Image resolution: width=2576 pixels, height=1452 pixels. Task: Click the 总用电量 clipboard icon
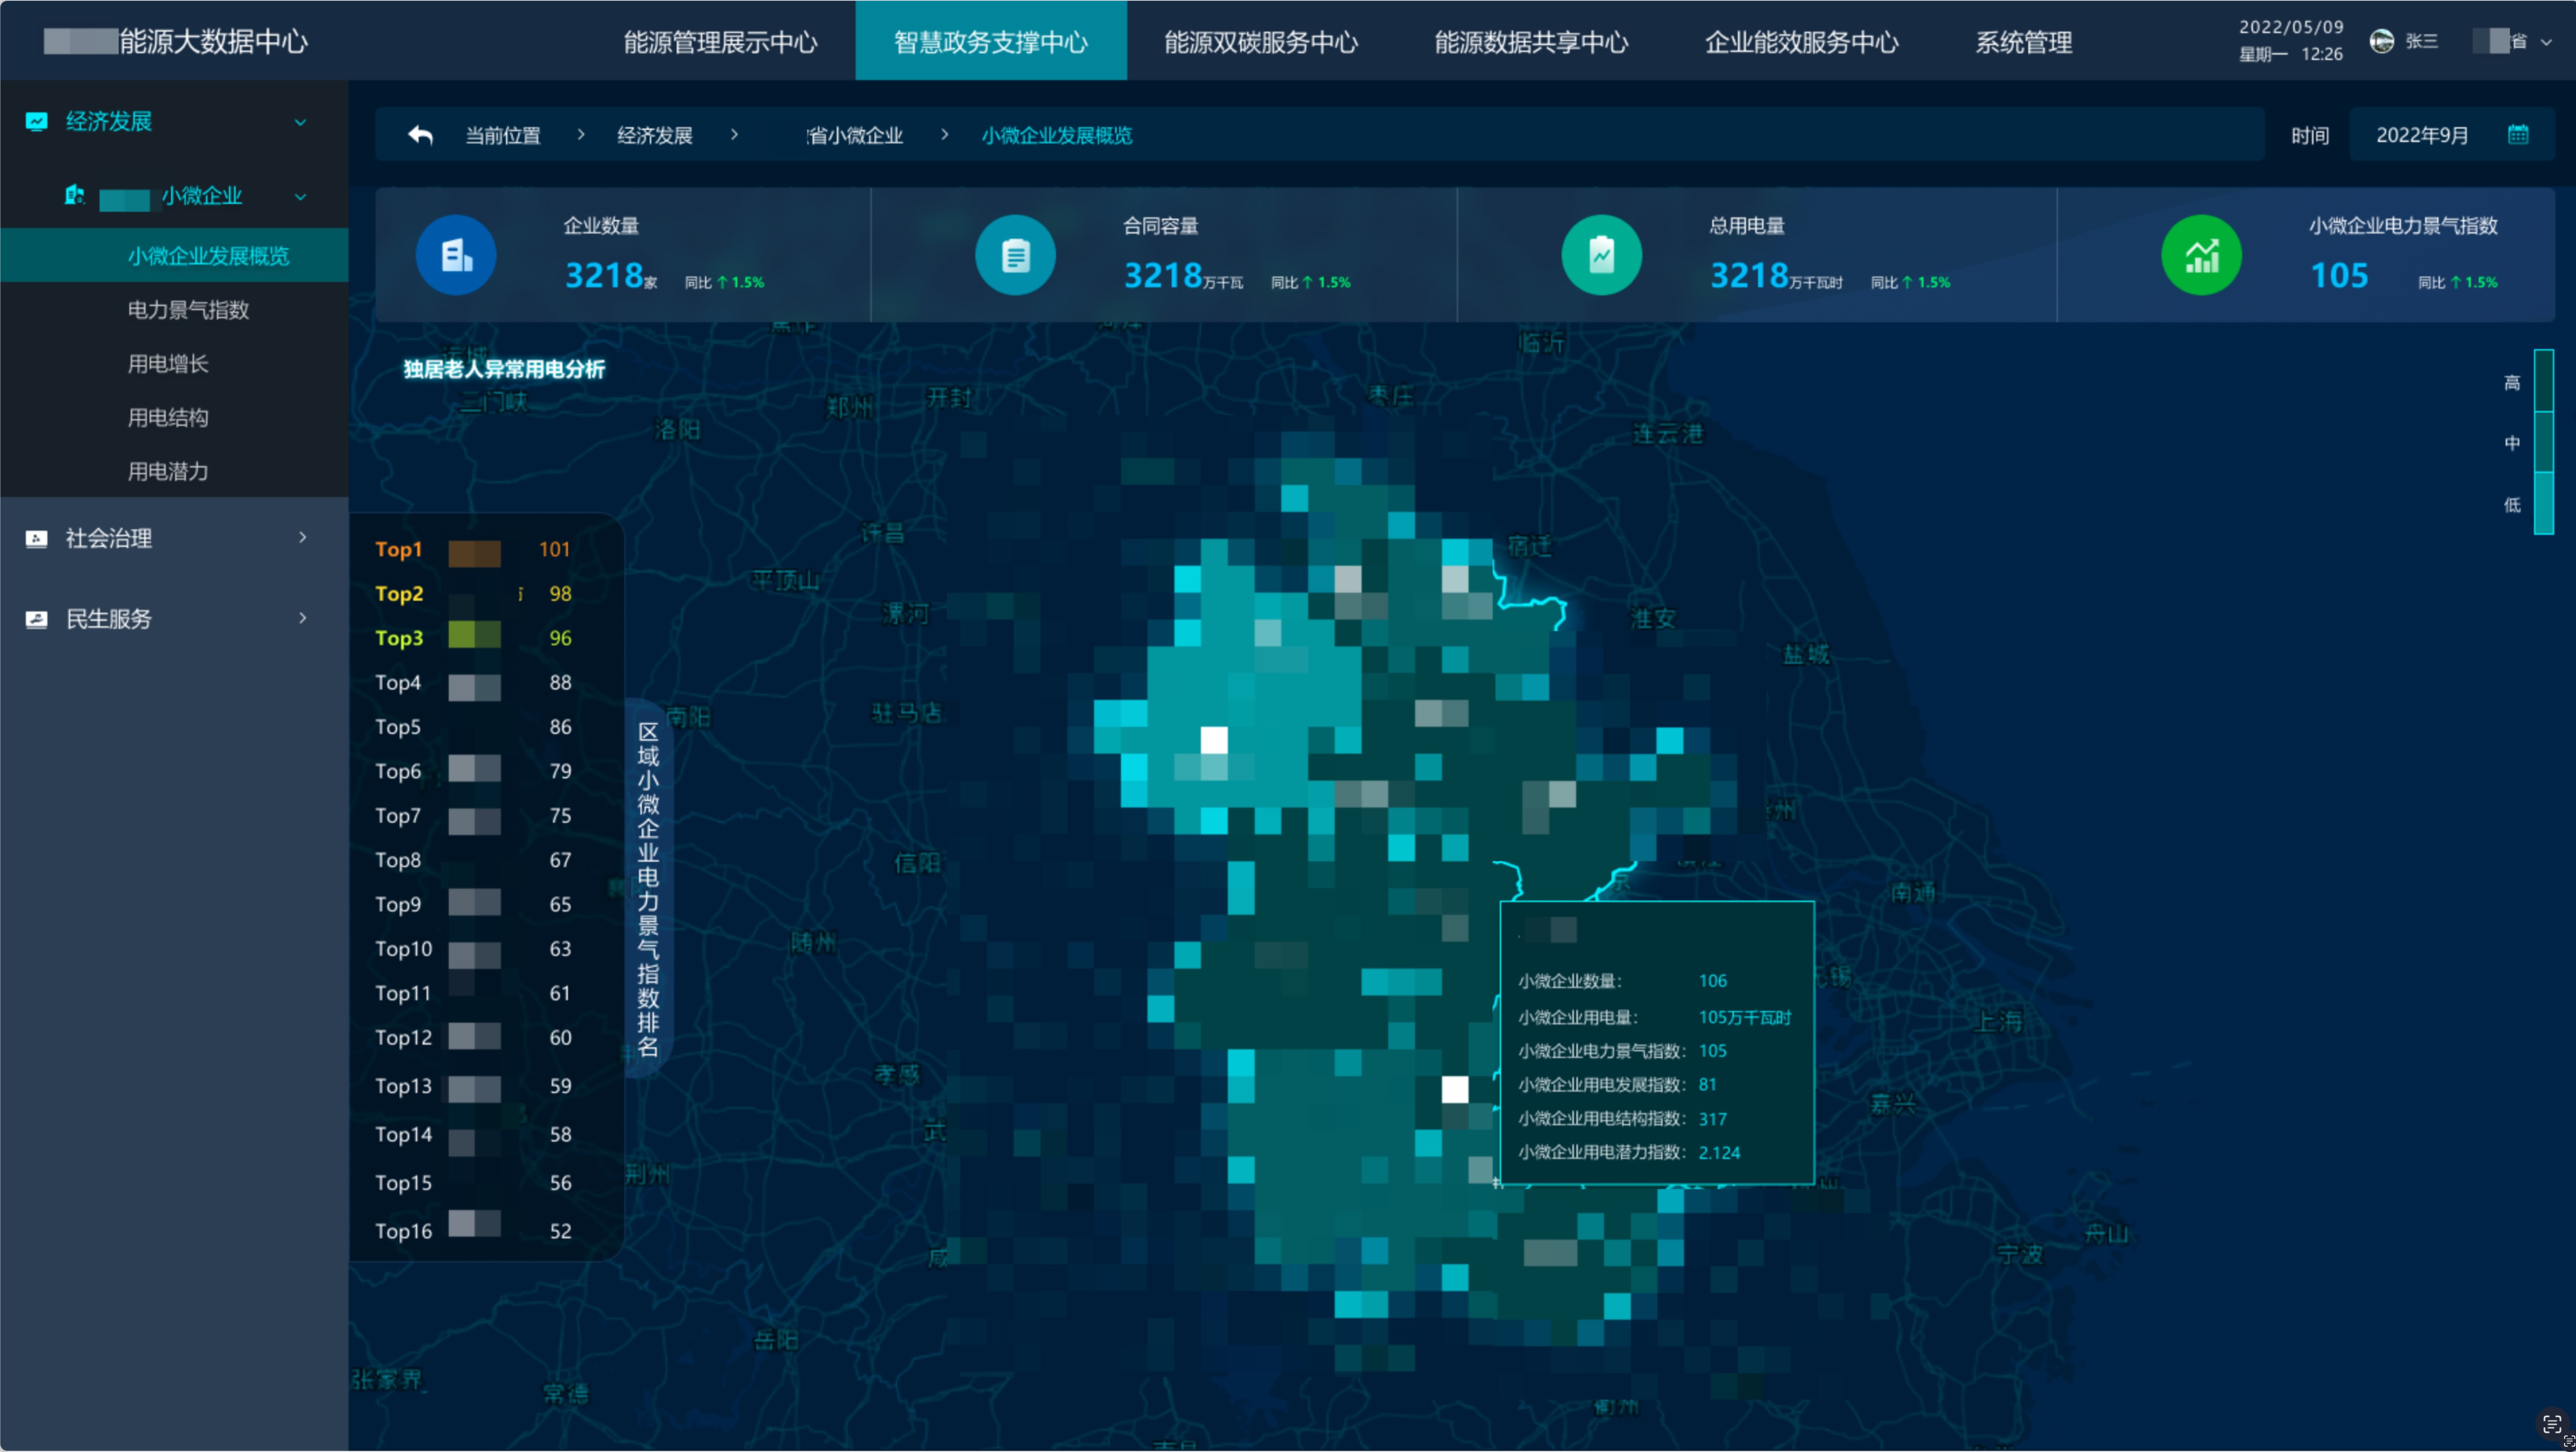(x=1601, y=255)
